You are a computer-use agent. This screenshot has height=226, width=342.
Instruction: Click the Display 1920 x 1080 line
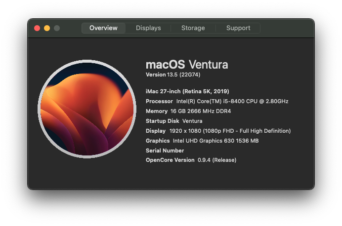(x=218, y=131)
